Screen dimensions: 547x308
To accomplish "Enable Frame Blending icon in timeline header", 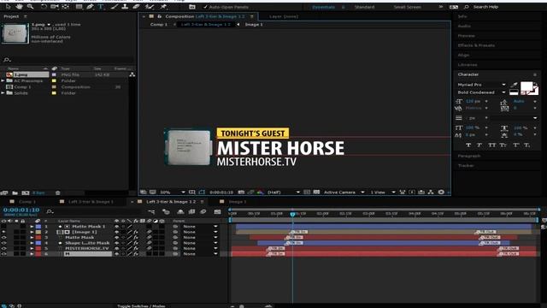I will (x=191, y=211).
